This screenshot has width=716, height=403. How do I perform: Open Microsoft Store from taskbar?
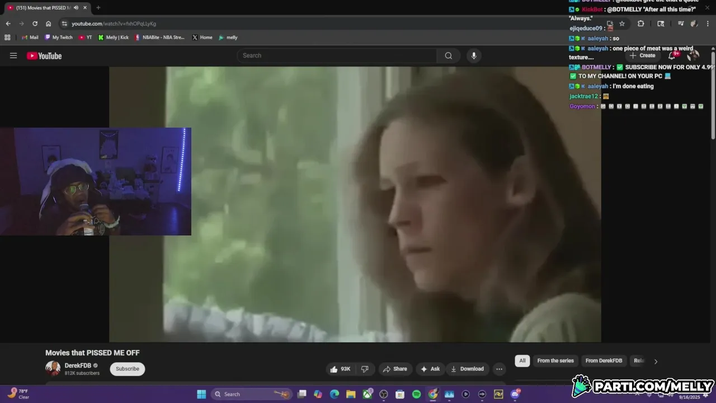[x=400, y=394]
